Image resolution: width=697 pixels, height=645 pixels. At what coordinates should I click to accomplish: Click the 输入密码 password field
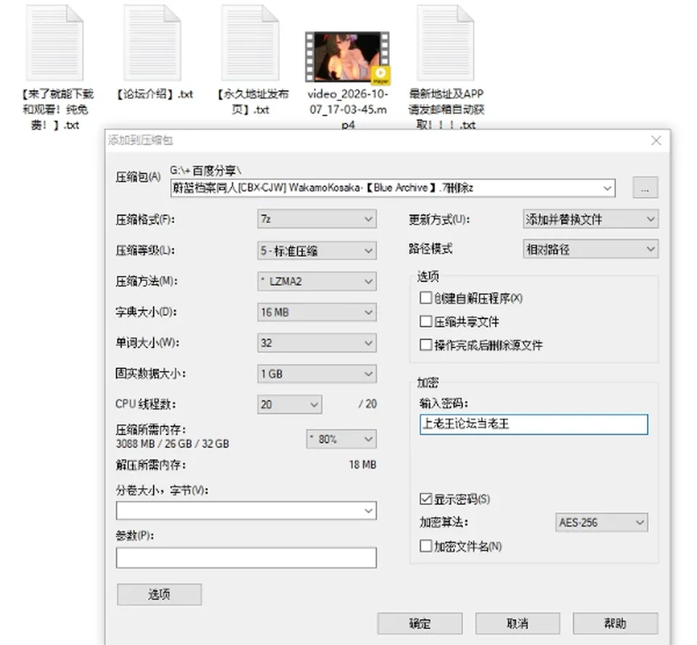pos(534,424)
